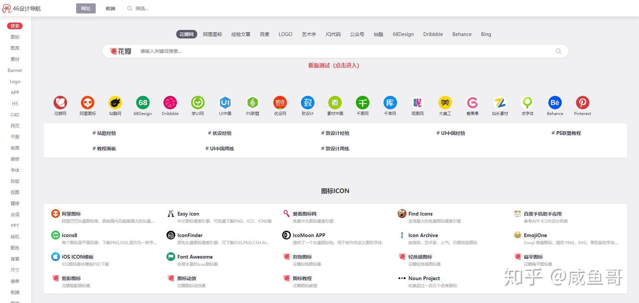This screenshot has height=303, width=639.
Task: Open the Pinterest red icon
Action: tap(583, 103)
